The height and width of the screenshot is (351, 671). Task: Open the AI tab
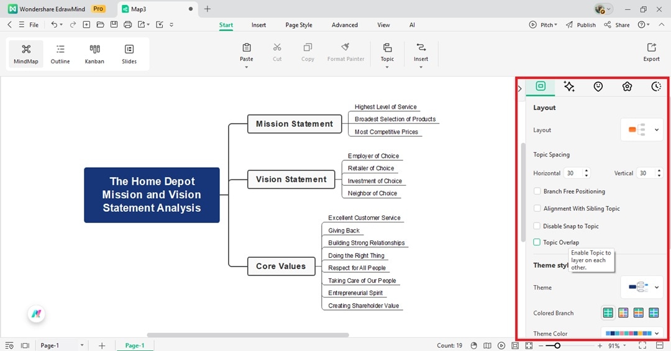412,25
